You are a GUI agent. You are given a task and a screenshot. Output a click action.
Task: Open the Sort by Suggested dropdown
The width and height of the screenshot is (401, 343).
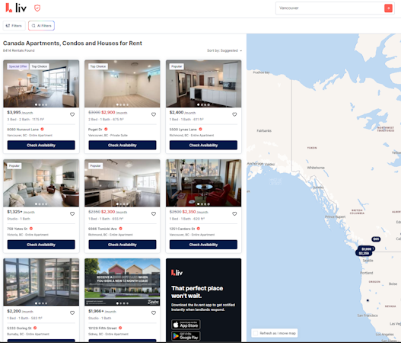[x=224, y=51]
